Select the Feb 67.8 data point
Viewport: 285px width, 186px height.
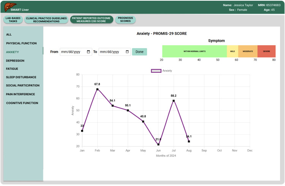[97, 89]
